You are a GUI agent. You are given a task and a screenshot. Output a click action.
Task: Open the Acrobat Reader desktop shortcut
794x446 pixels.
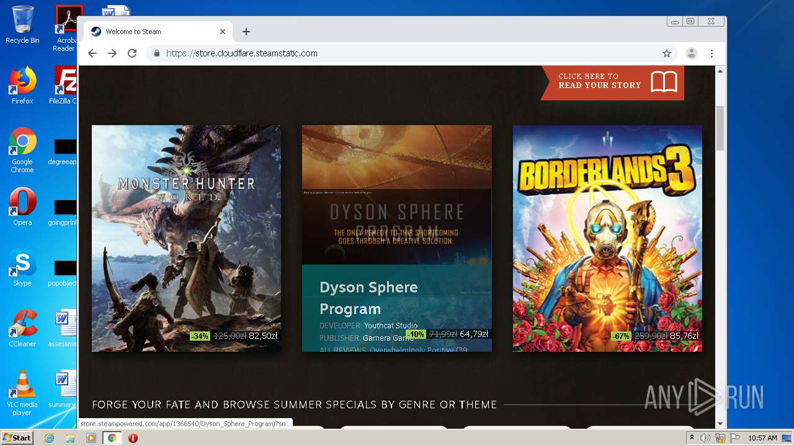point(66,28)
